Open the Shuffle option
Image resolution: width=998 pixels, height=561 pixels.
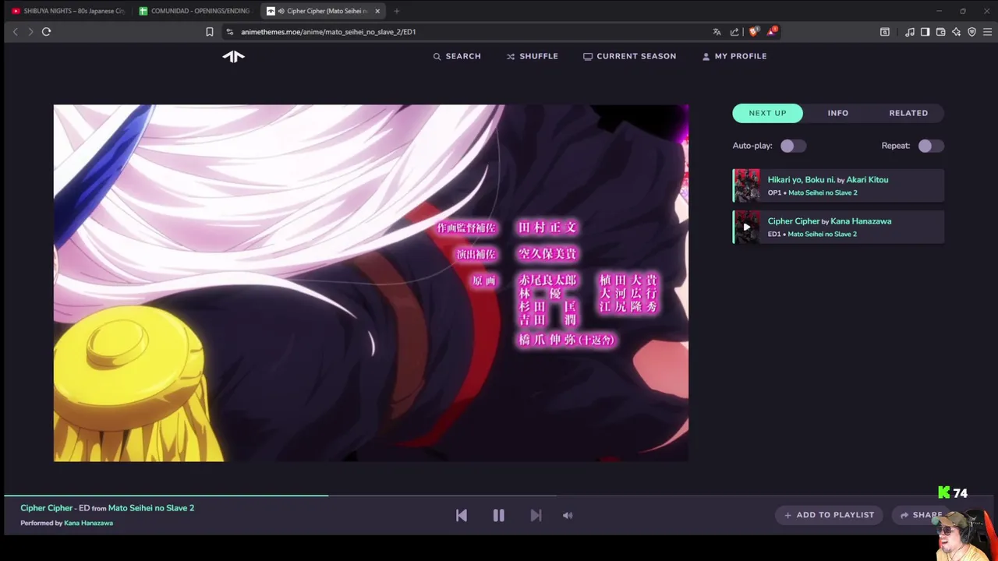coord(532,56)
